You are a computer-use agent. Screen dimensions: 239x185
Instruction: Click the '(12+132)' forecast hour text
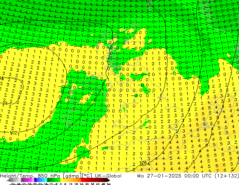pos(227,176)
